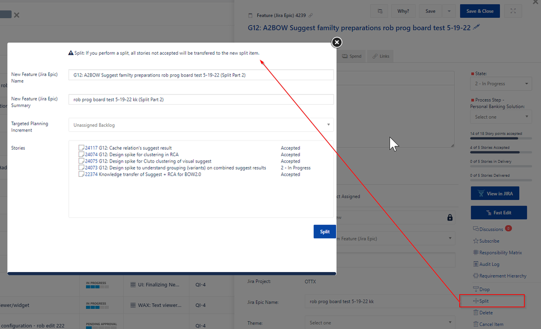Open the Responsibility Matrix
The image size is (541, 329).
[497, 253]
